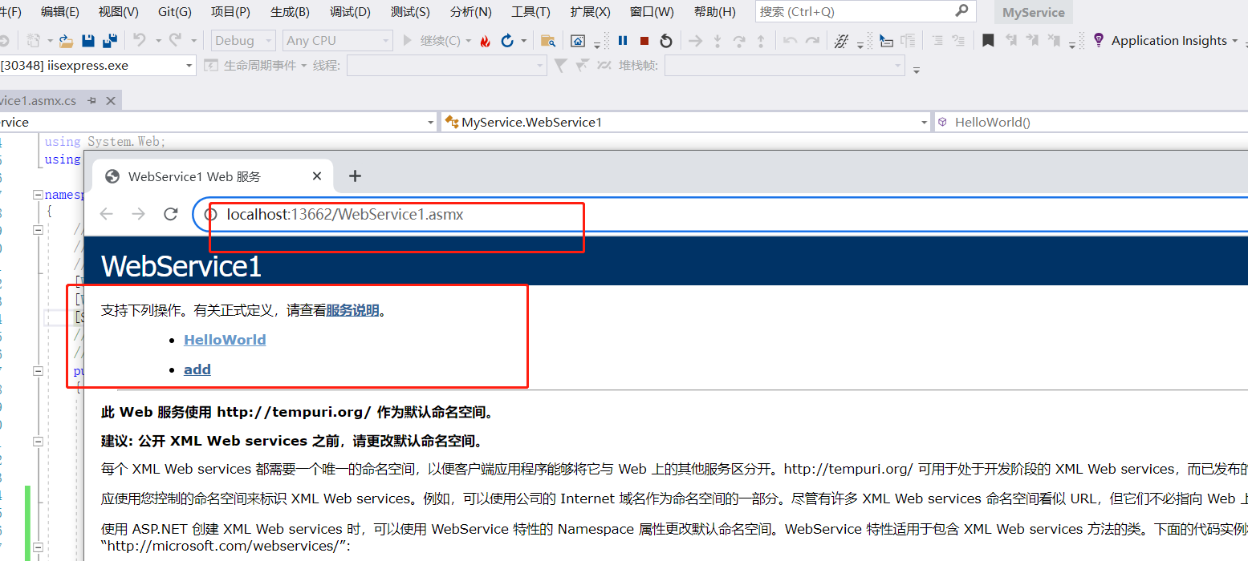
Task: Go to previous bookmark icon
Action: pos(1011,41)
